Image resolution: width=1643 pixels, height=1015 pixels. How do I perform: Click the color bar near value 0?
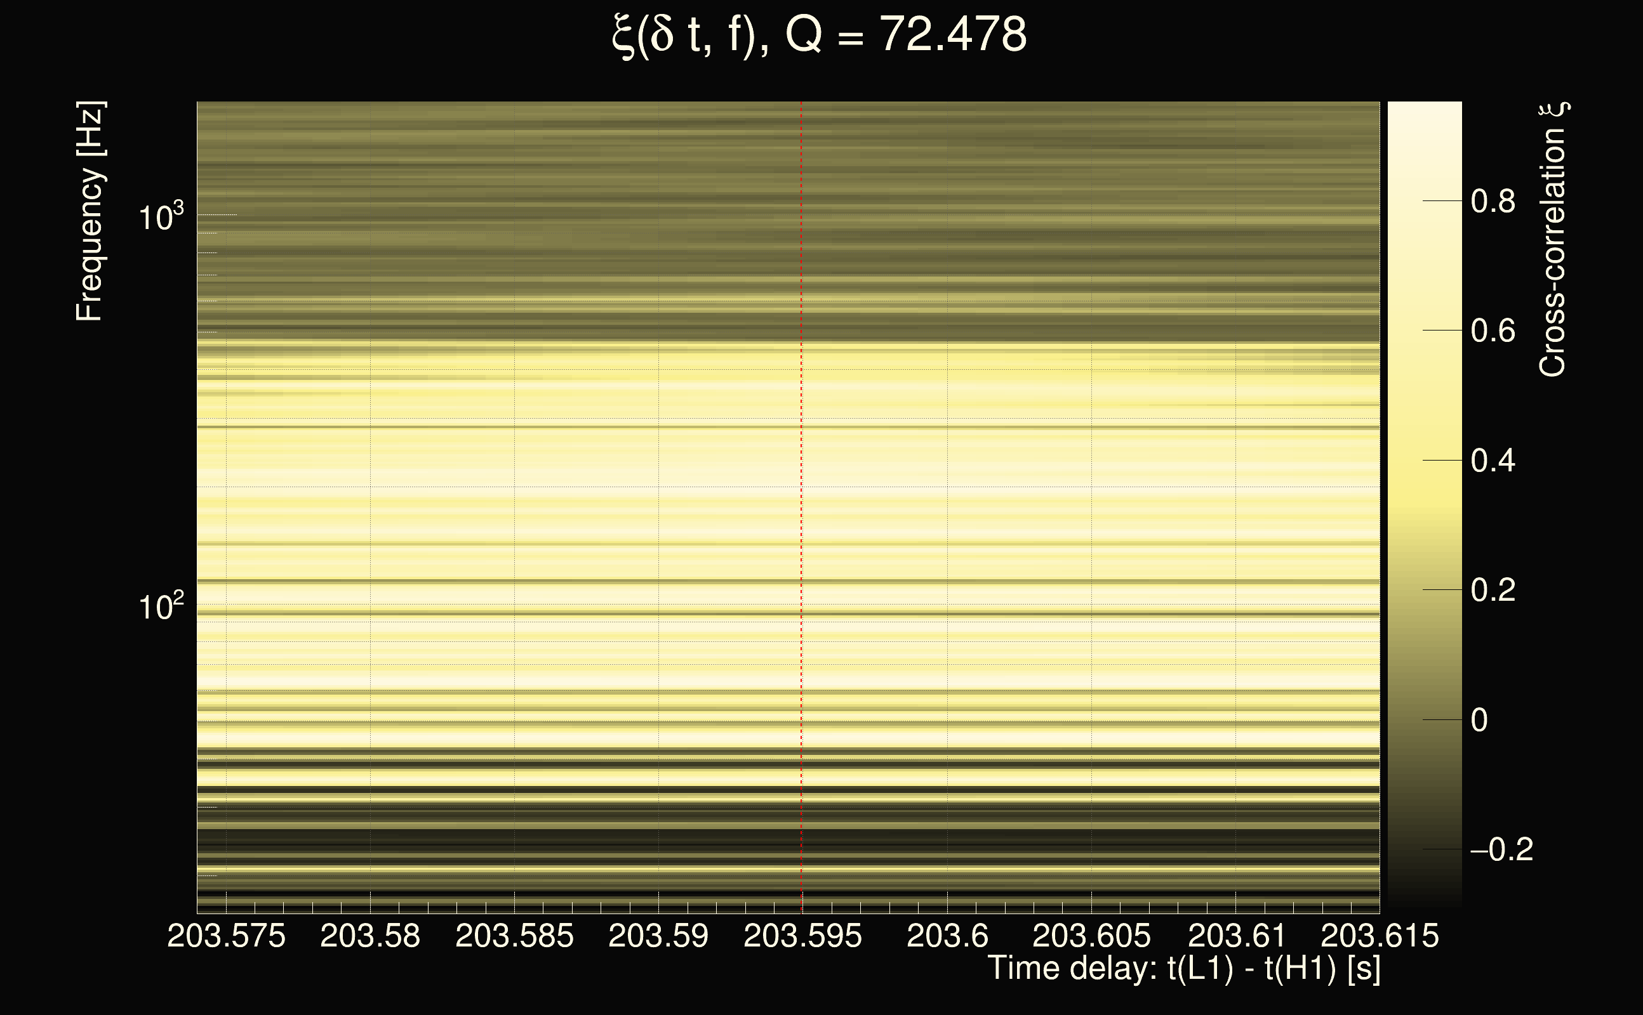1424,719
